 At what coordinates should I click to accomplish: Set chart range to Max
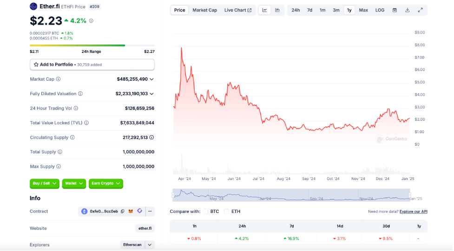tap(363, 10)
